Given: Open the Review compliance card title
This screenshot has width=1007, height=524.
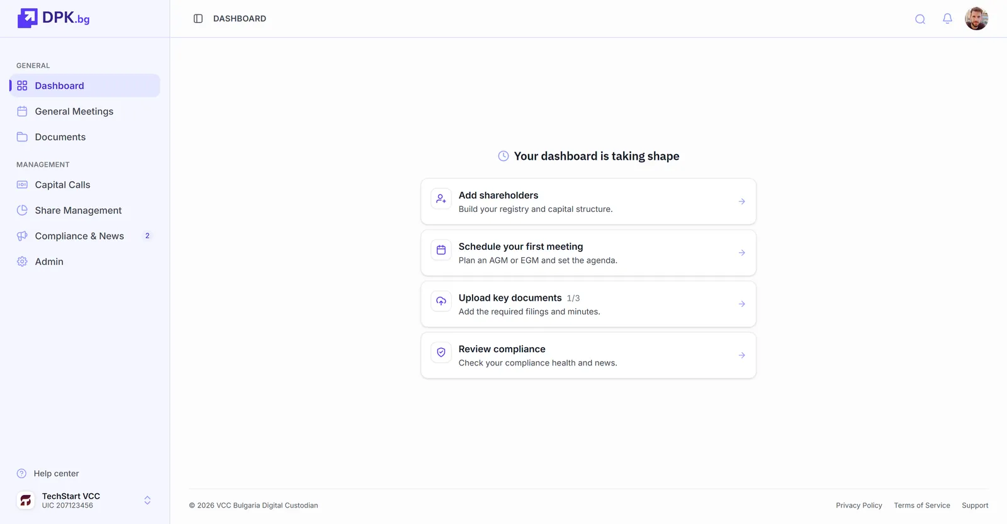Looking at the screenshot, I should (x=502, y=349).
